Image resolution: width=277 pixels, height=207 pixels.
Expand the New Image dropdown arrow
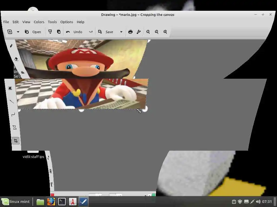click(x=18, y=32)
